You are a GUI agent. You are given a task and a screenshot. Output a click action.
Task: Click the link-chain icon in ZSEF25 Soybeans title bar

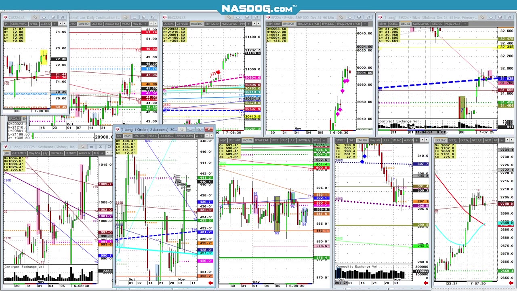click(82, 146)
